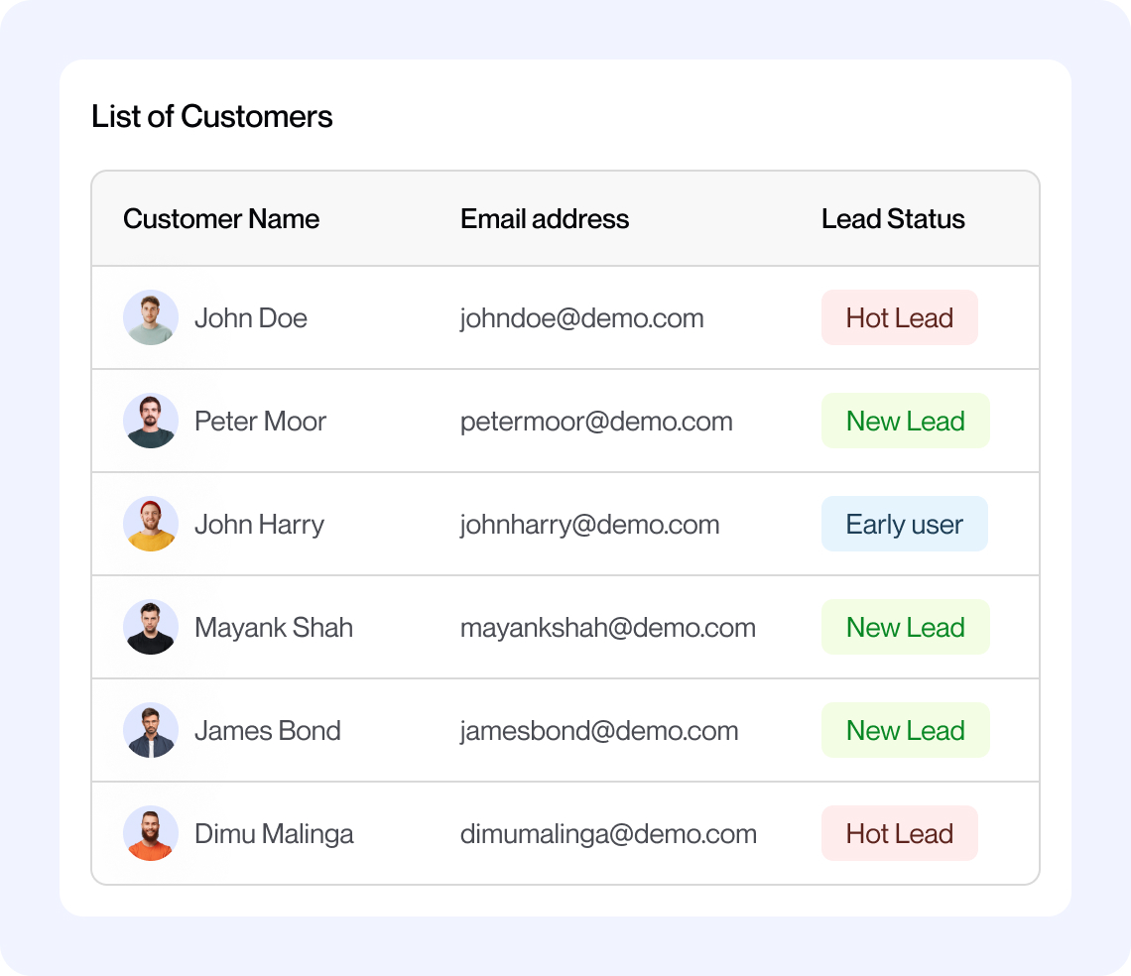The height and width of the screenshot is (976, 1131).
Task: Open the petermoor@demo.com email link
Action: 596,422
